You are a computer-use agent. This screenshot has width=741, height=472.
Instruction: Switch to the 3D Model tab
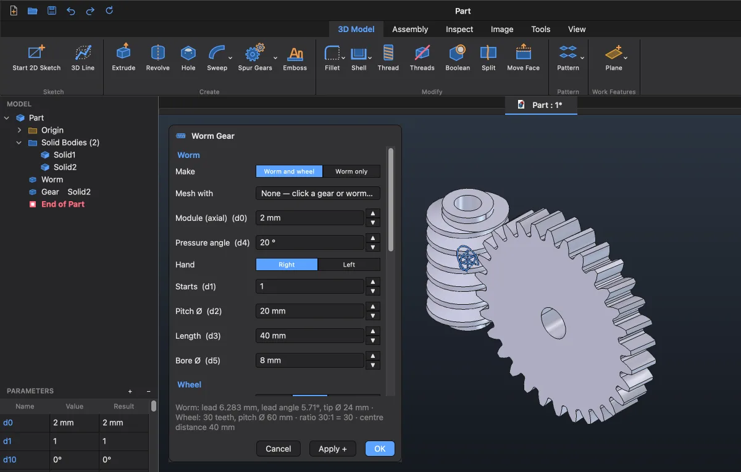(x=356, y=29)
